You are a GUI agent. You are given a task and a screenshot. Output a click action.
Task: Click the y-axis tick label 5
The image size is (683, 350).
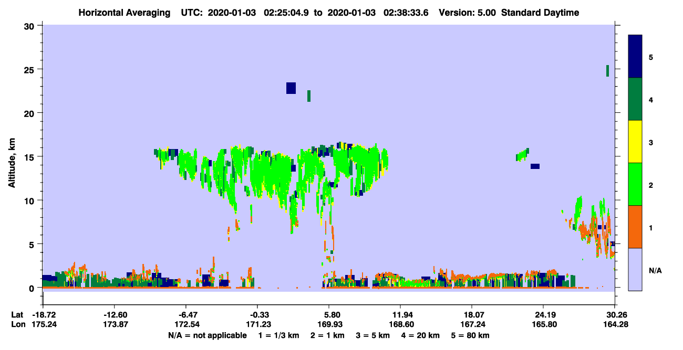(33, 244)
